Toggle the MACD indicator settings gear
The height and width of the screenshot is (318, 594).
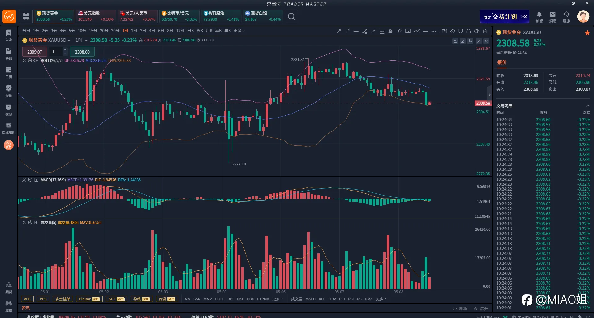click(30, 180)
